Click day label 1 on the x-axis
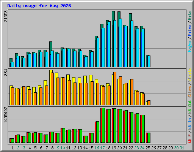194x152 pixels. tap(13, 148)
